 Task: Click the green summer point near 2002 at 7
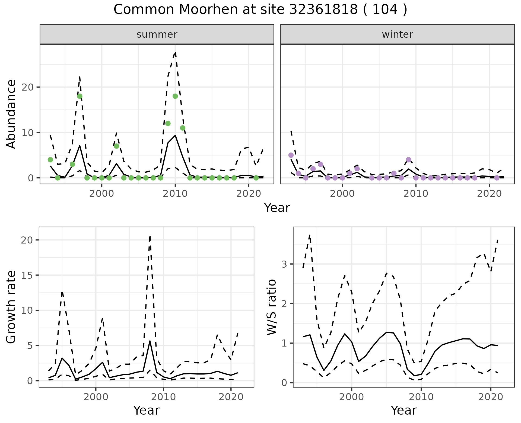[116, 146]
